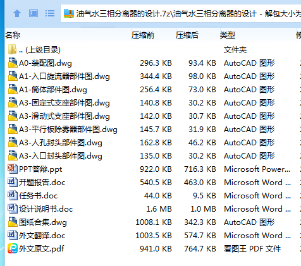Select the file name A3-固定式支座部件图.dwg

(64, 103)
